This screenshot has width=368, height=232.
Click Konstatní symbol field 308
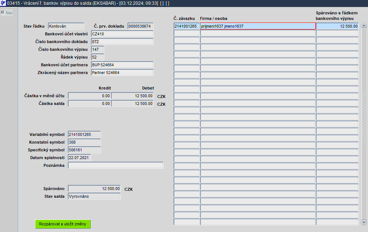84,142
